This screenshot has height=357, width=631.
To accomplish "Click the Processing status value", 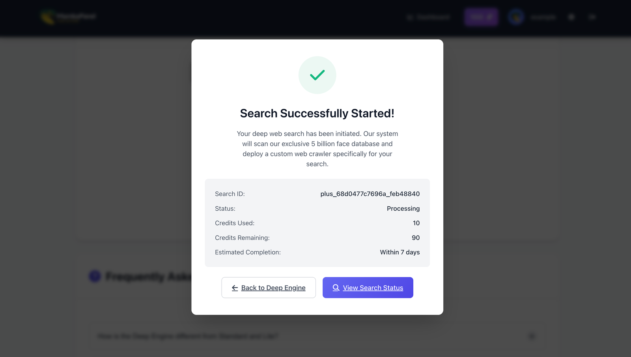I will [403, 208].
